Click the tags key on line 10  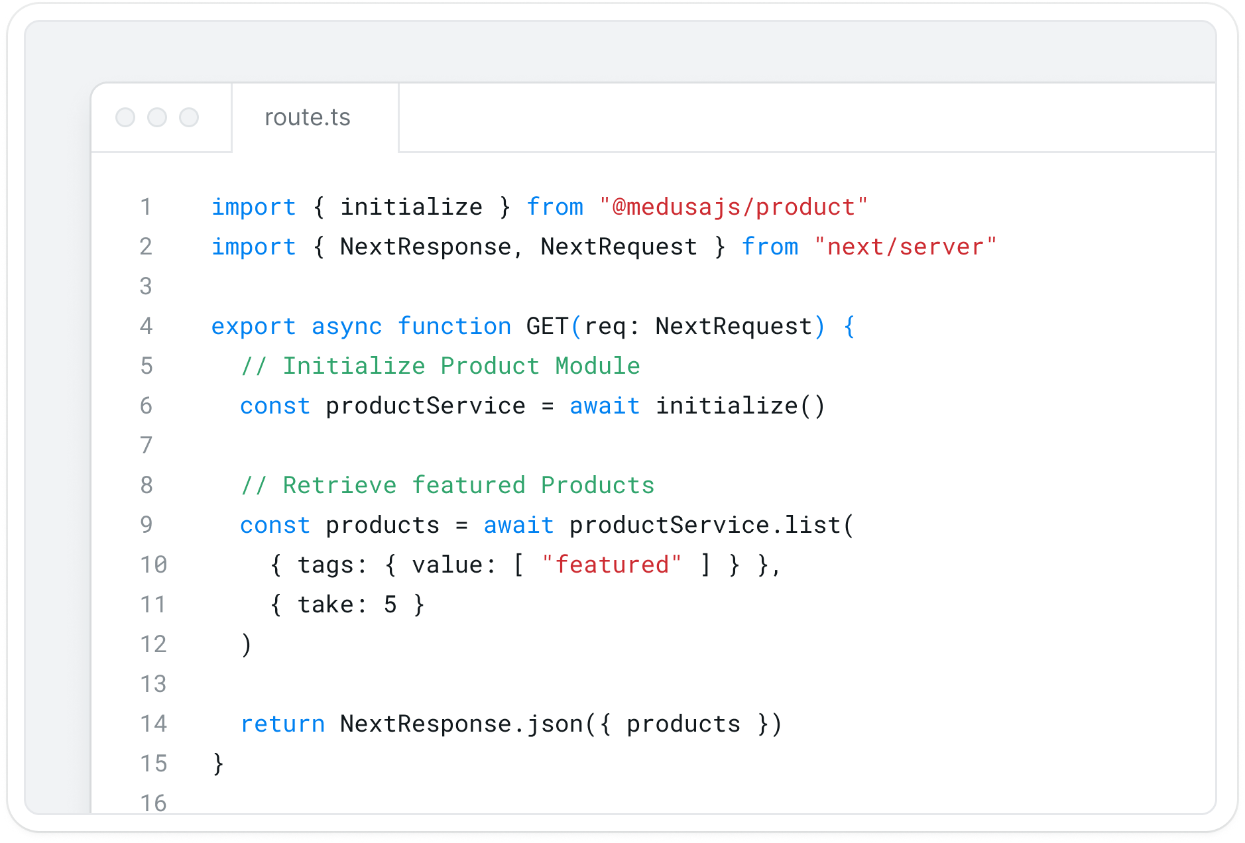(x=325, y=565)
